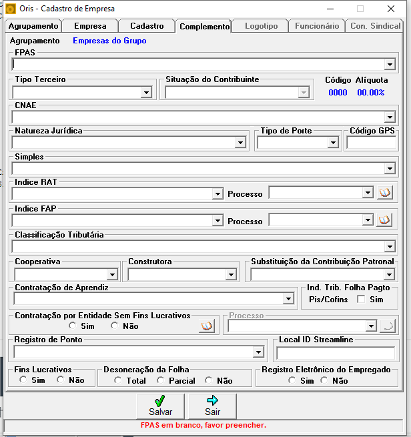Select Não for Registro Eletrônico do Empregado
The height and width of the screenshot is (437, 411).
point(324,380)
